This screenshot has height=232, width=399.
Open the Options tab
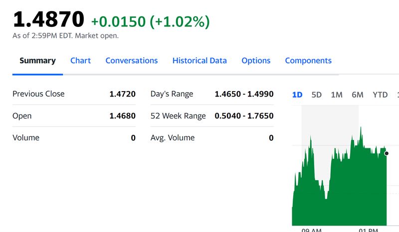pos(256,60)
